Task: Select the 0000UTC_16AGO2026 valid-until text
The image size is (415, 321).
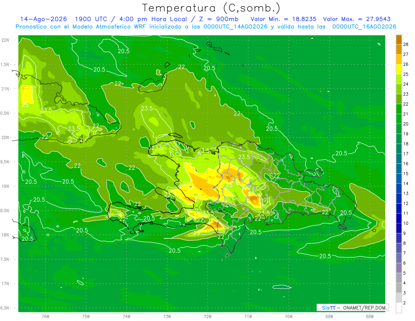Action: [x=364, y=27]
